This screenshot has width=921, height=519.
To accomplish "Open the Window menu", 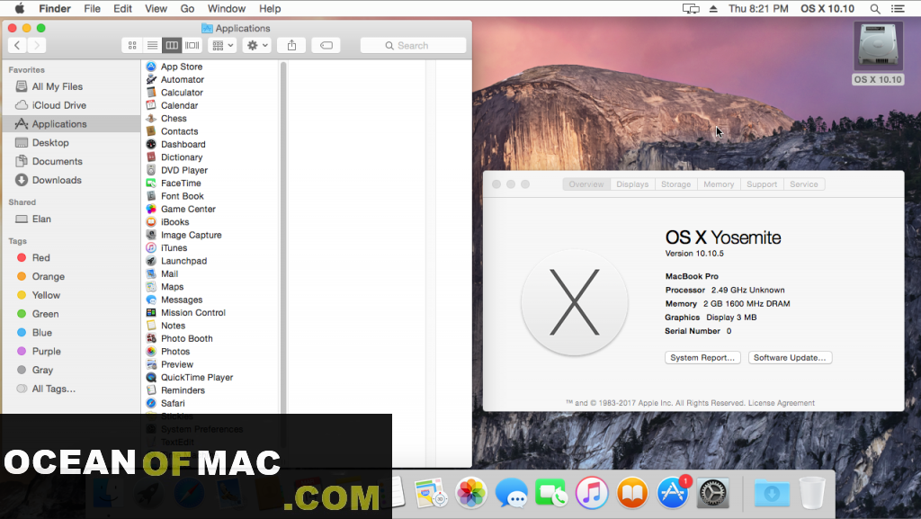I will [x=227, y=8].
